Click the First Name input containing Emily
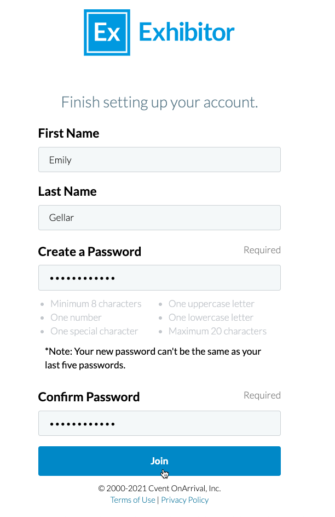This screenshot has width=335, height=517. point(159,160)
